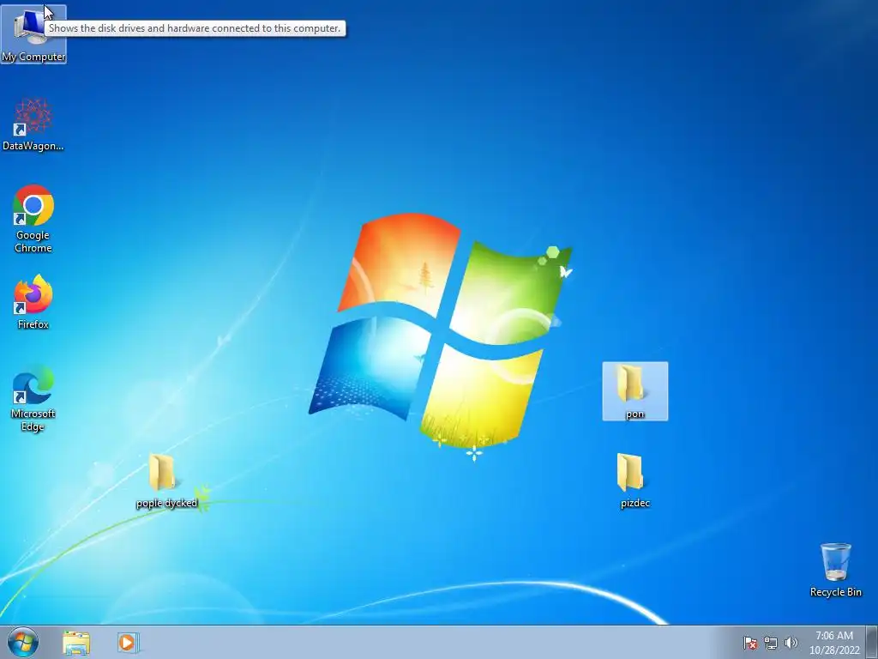Open the Windows Start menu orb

[x=23, y=642]
